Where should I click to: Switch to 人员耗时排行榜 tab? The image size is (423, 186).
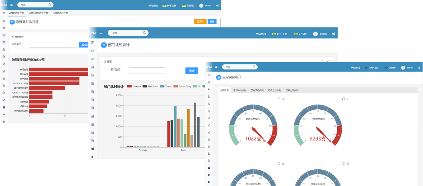60,13
